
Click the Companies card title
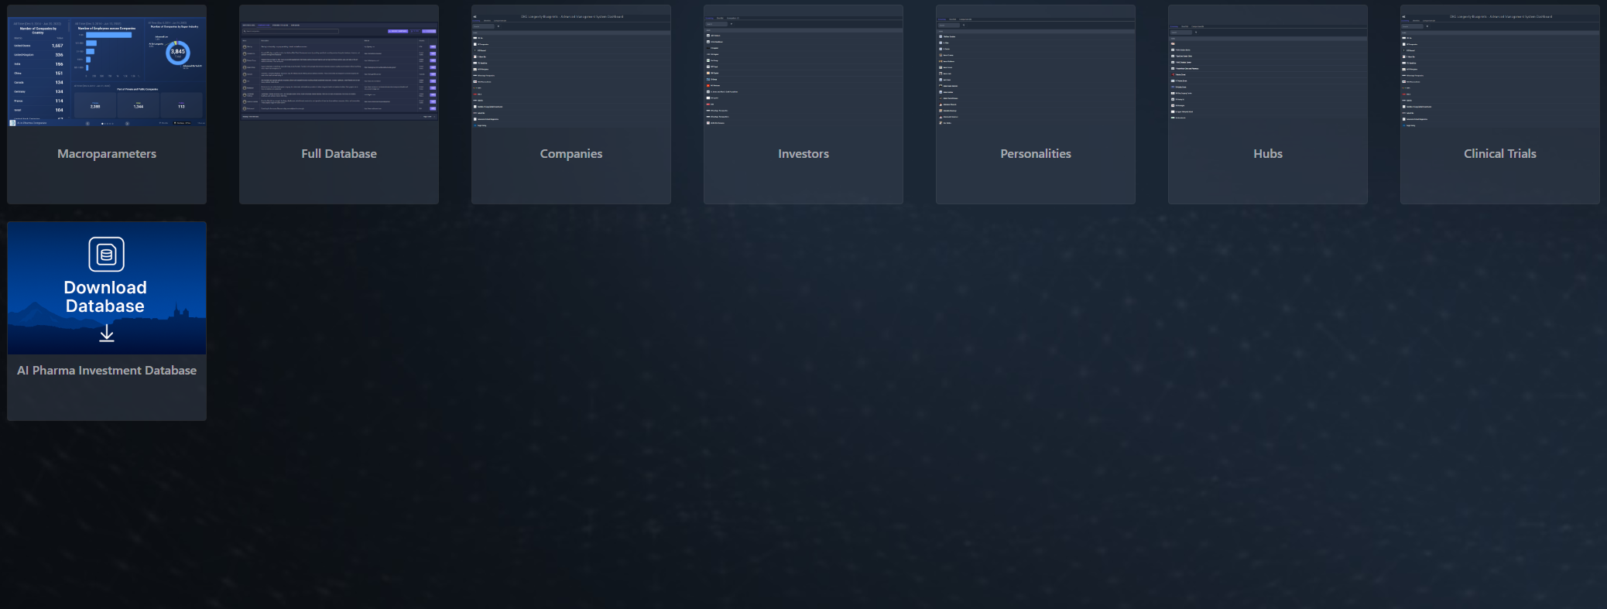point(571,154)
